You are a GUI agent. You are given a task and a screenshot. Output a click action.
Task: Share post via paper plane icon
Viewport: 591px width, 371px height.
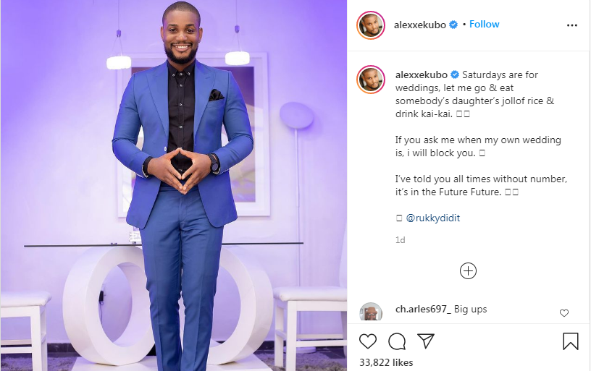426,341
